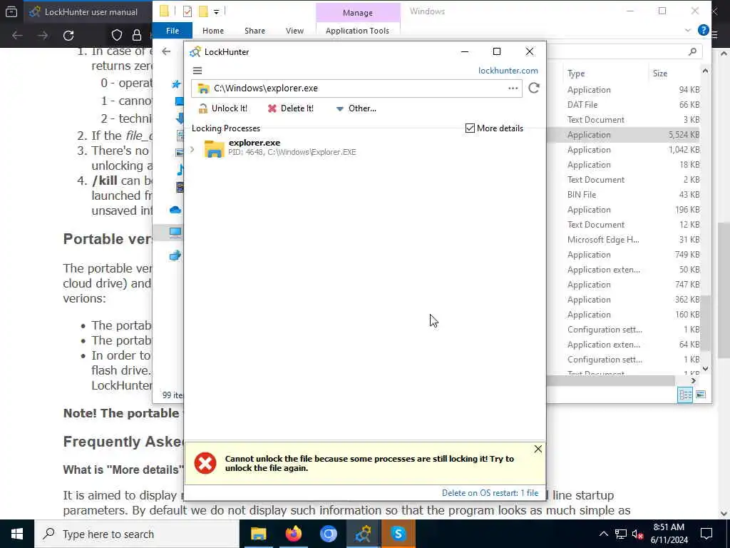Image resolution: width=730 pixels, height=548 pixels.
Task: Click Delete on OS restart: 1 file link
Action: pyautogui.click(x=490, y=493)
